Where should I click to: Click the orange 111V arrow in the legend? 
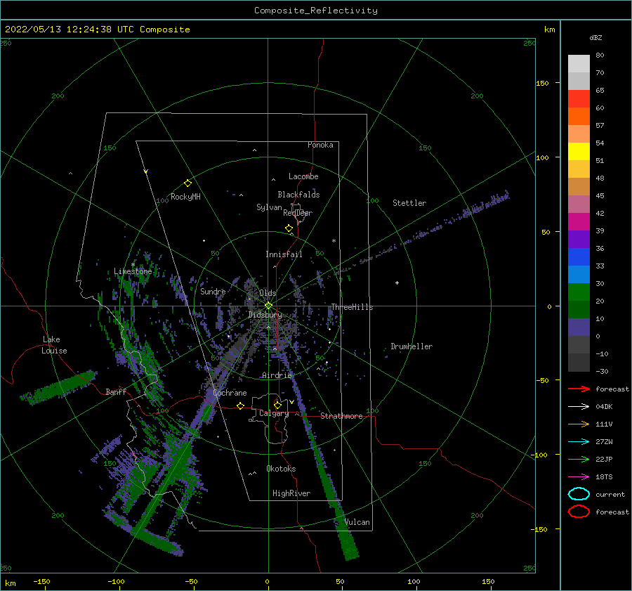coord(579,424)
